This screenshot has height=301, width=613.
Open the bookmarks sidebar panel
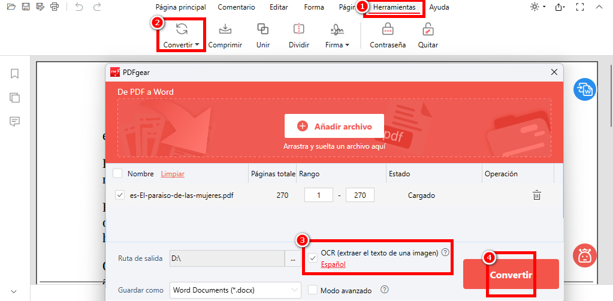(14, 74)
